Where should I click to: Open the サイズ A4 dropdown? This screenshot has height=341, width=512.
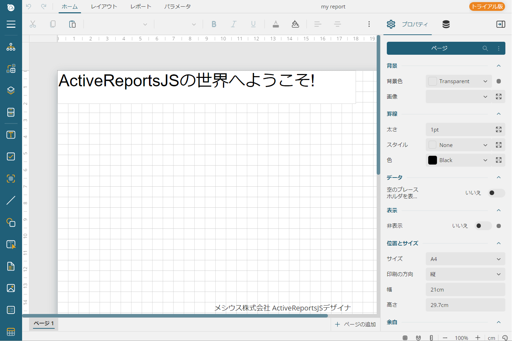(465, 259)
